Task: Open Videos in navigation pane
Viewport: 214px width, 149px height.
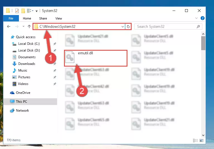Action: [x=23, y=84]
